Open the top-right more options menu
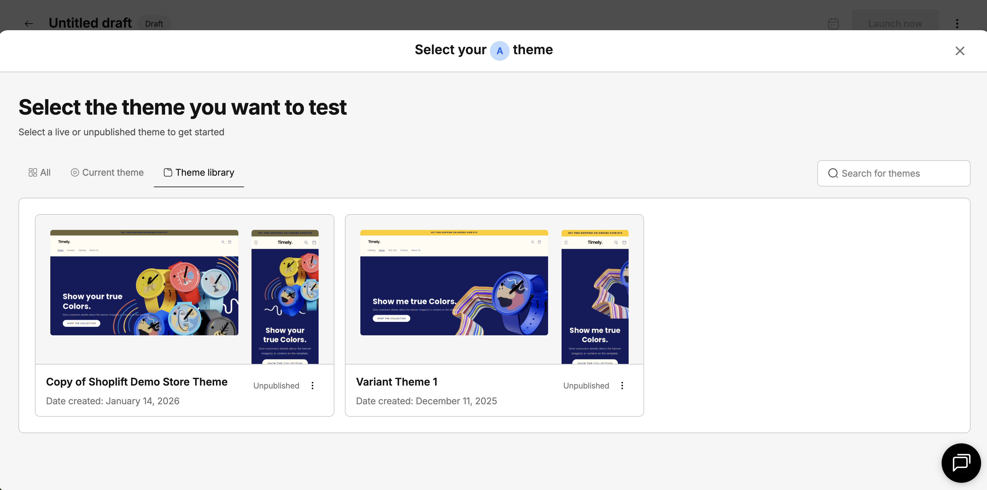Screen dimensions: 987x490 tap(957, 24)
